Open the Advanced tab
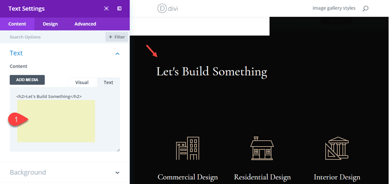The image size is (389, 184). pyautogui.click(x=85, y=24)
